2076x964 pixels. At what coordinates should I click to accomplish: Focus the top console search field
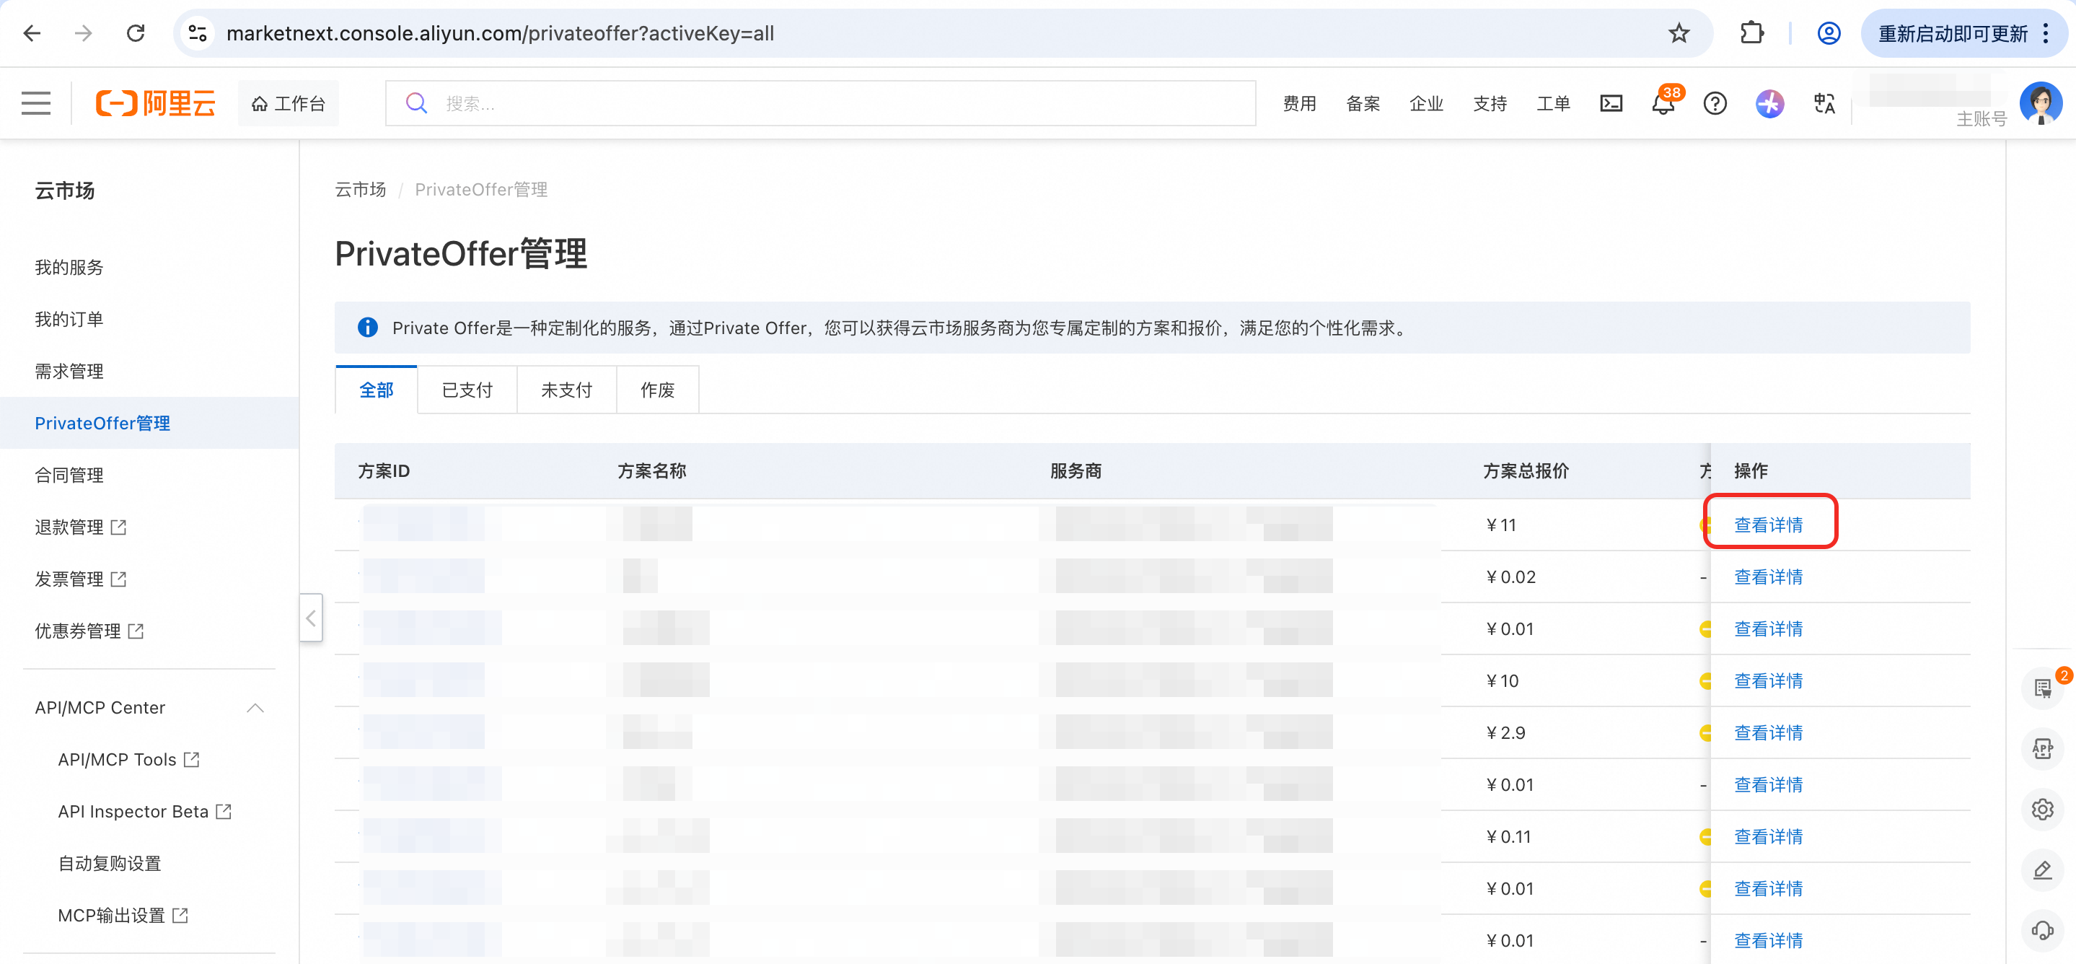point(819,103)
